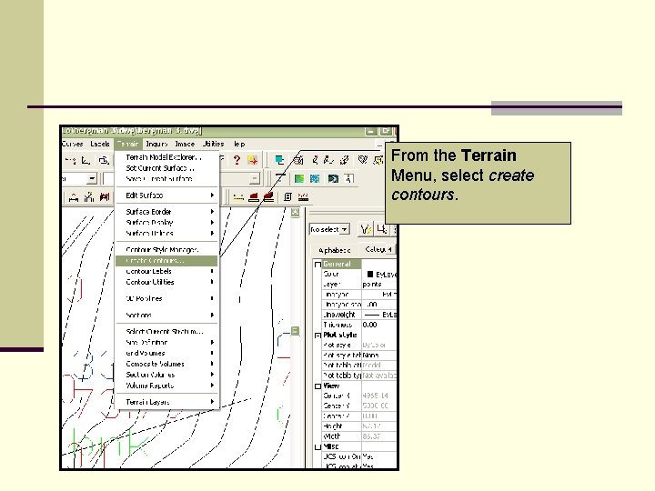Image resolution: width=655 pixels, height=491 pixels.
Task: Click the yellow star icon beside the help icon
Action: tap(252, 160)
